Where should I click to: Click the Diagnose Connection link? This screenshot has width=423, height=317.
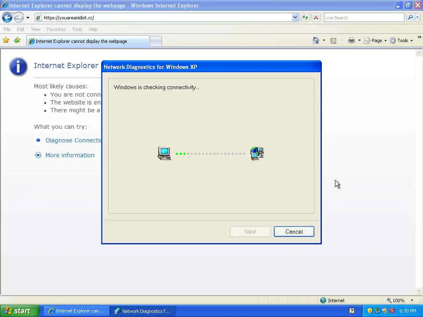pos(74,140)
